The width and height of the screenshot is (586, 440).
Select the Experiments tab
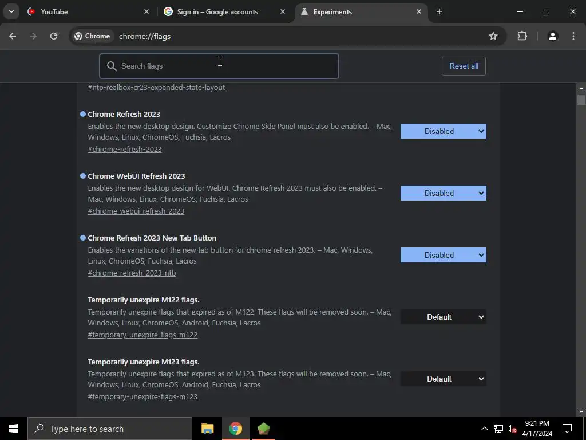tap(361, 12)
